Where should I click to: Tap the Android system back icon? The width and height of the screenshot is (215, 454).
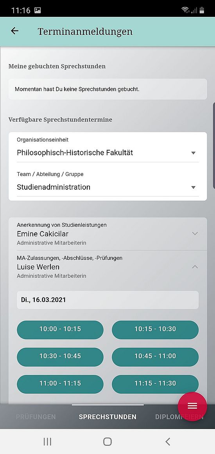(x=168, y=441)
